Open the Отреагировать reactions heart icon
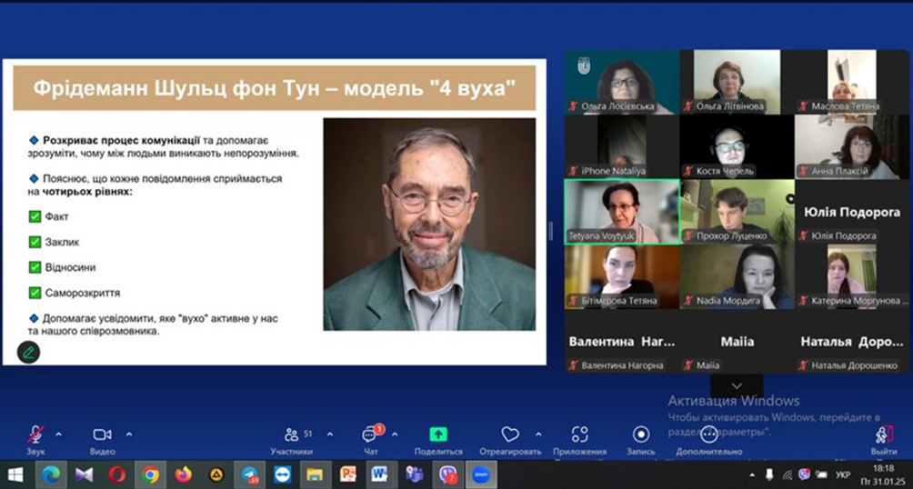 pos(510,434)
